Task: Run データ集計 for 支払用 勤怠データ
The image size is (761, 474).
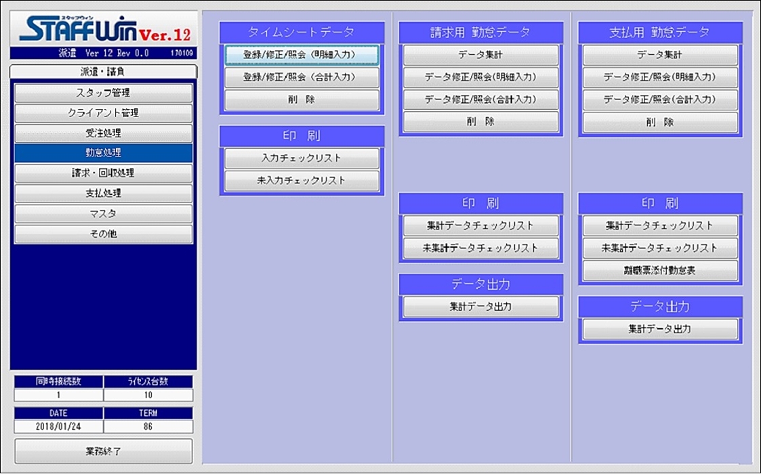Action: click(x=661, y=56)
